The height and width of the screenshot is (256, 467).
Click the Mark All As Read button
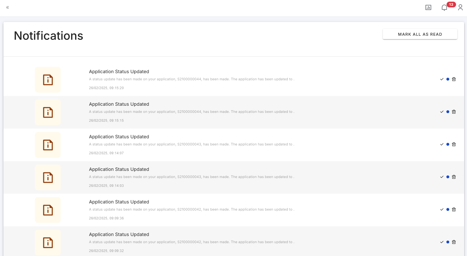pyautogui.click(x=420, y=34)
